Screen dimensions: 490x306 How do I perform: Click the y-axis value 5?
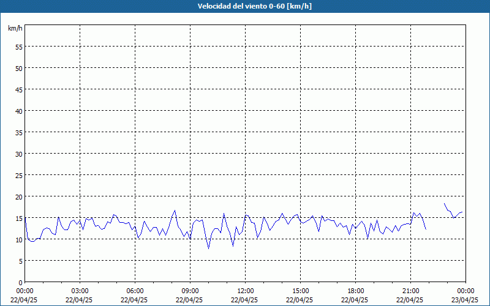(x=21, y=261)
